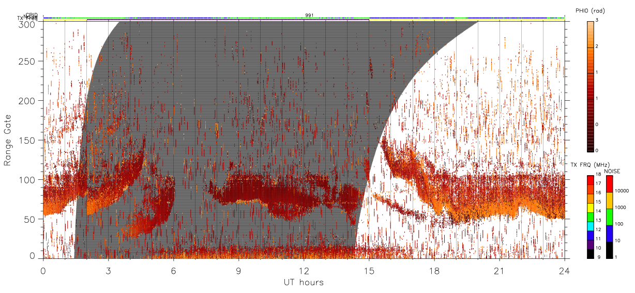Click the 'UT hours' x-axis title
This screenshot has height=293, width=635.
tap(303, 282)
